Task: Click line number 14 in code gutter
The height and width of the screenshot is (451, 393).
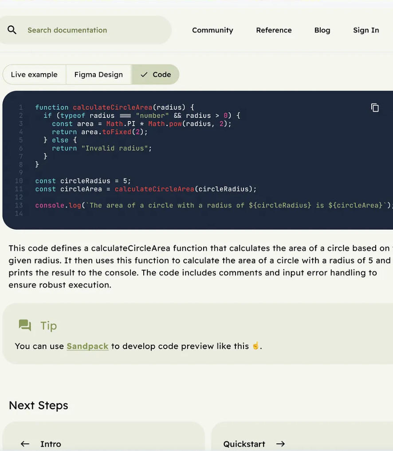Action: click(19, 214)
